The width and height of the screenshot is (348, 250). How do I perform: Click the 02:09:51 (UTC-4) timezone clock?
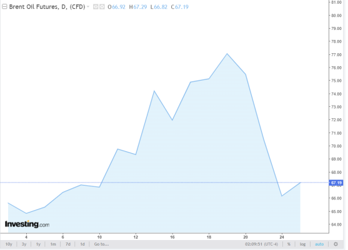point(261,244)
